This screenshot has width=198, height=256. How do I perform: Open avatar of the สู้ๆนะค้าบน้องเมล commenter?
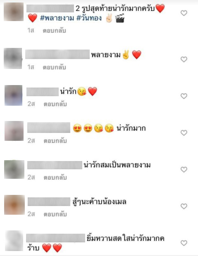[14, 205]
